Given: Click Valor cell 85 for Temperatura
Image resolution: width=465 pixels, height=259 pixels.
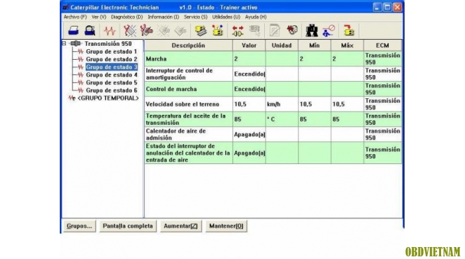Looking at the screenshot, I should (x=249, y=120).
